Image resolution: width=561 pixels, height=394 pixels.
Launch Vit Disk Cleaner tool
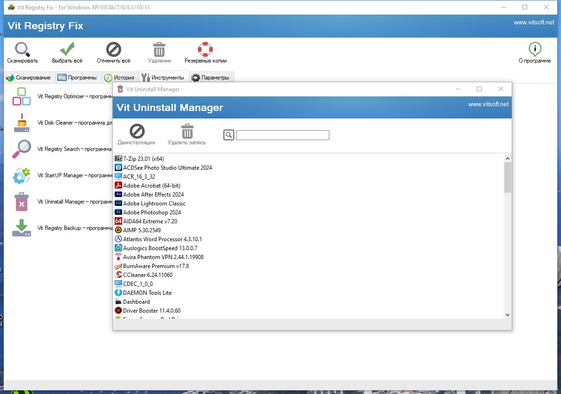[x=21, y=123]
